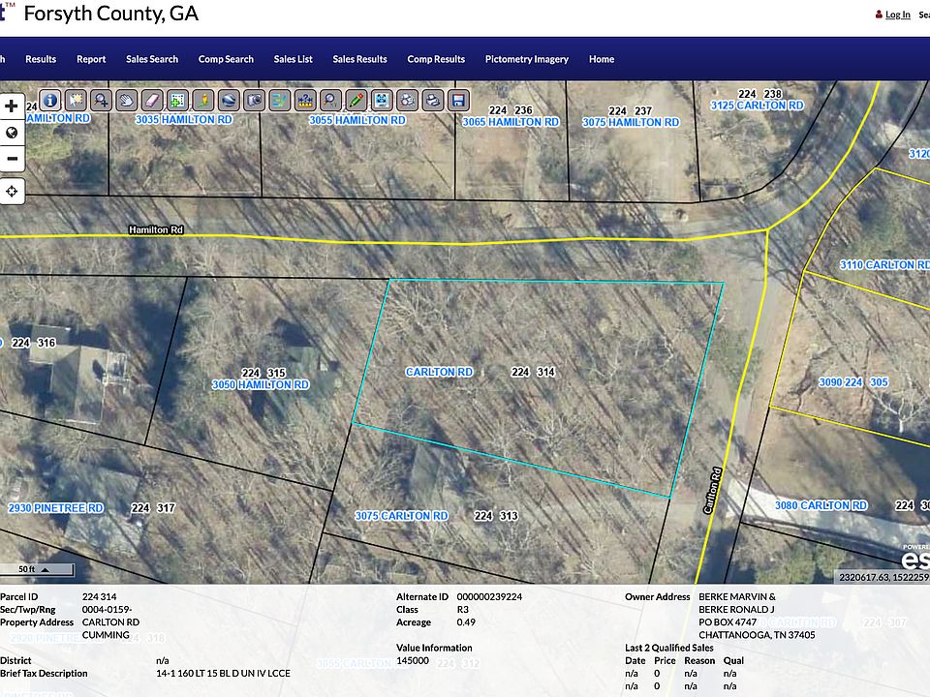Click the full-extent globe control
This screenshot has width=930, height=697.
point(12,132)
